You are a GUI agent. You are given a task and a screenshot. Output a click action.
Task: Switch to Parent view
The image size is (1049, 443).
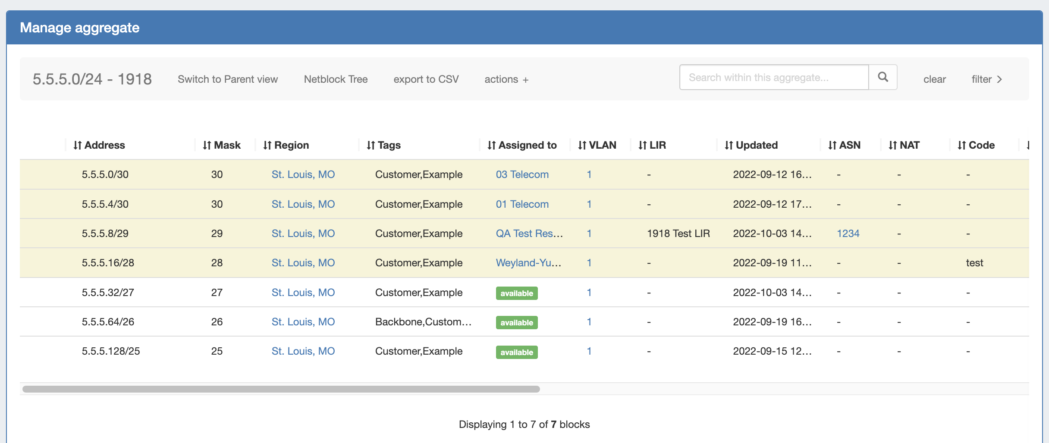(x=228, y=79)
